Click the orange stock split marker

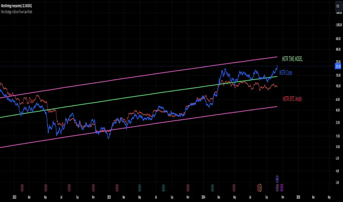tap(260, 188)
